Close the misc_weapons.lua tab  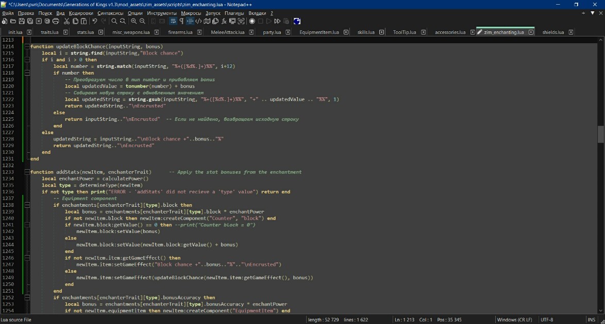pyautogui.click(x=156, y=32)
